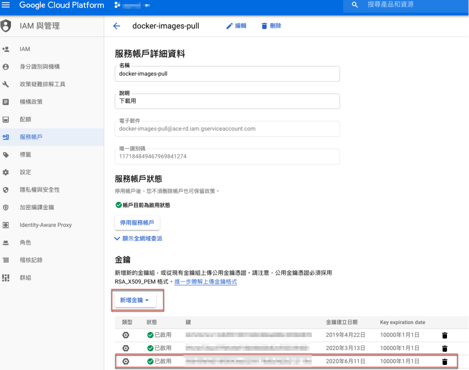Delete the key created 2020年3月13日
Image resolution: width=469 pixels, height=370 pixels.
point(445,348)
